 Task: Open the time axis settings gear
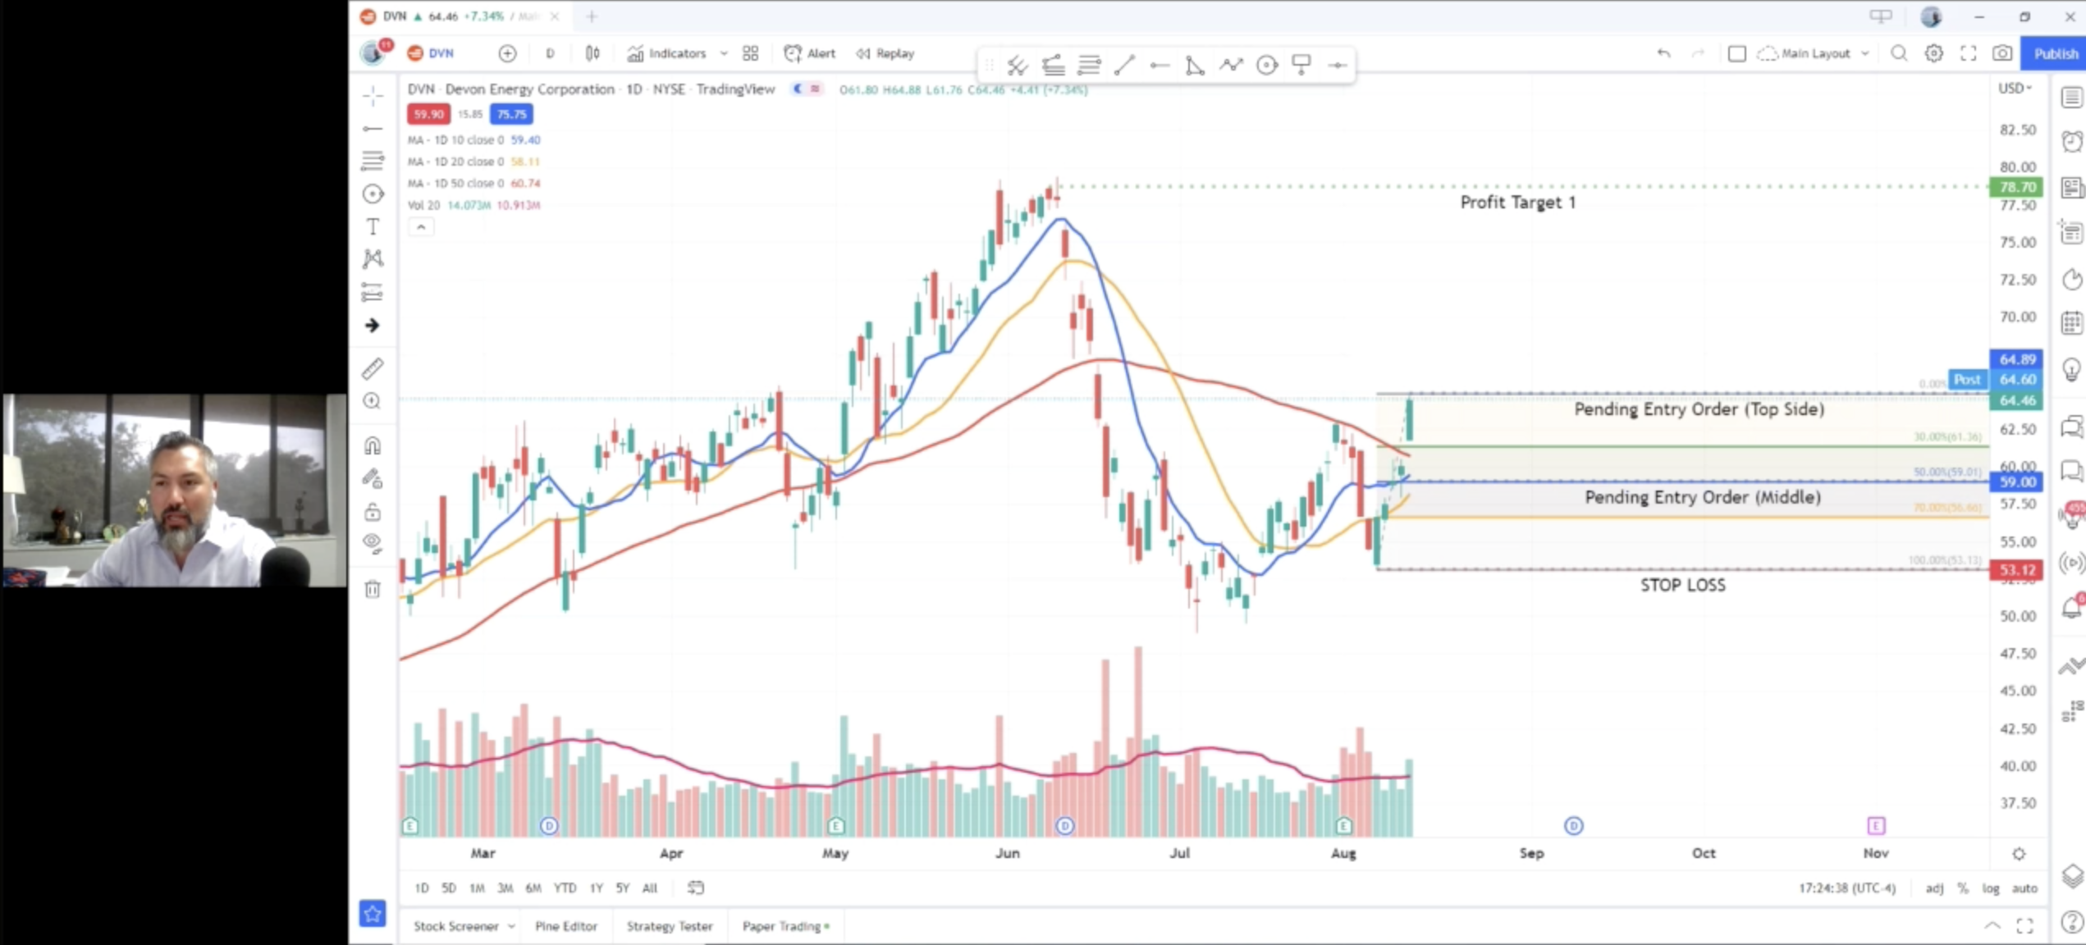pos(2019,854)
